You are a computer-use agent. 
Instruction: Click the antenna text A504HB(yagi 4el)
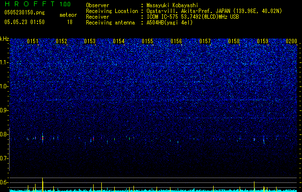click(169, 23)
